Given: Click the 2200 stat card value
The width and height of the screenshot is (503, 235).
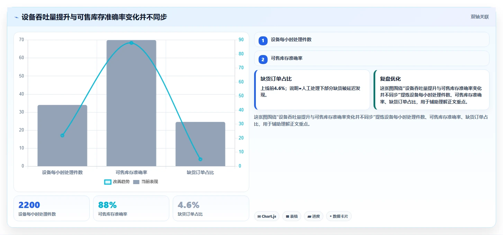Looking at the screenshot, I should pyautogui.click(x=29, y=205).
